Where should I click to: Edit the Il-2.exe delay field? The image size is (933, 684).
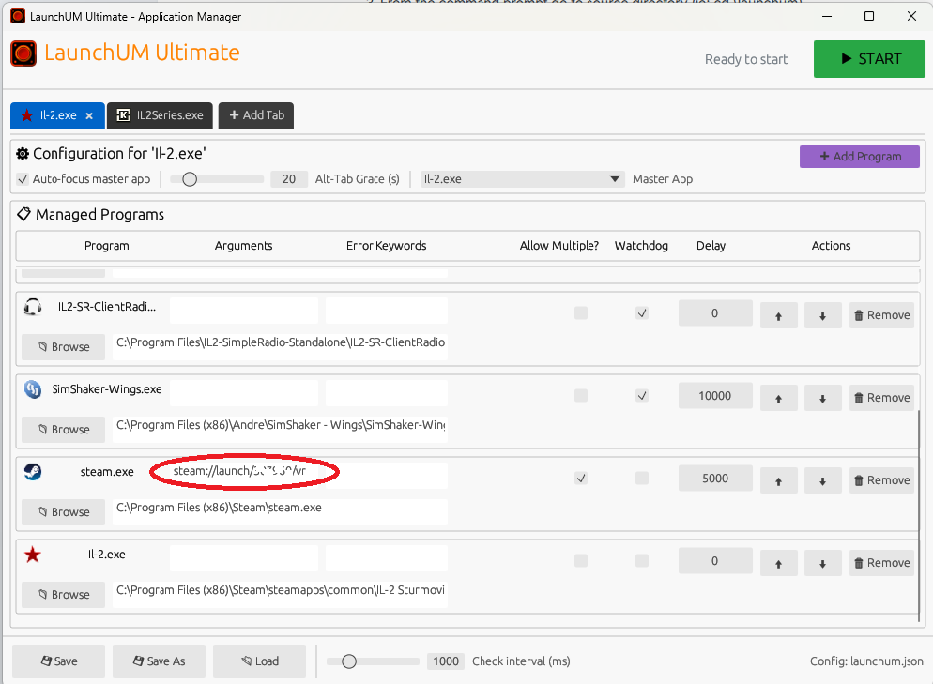tap(715, 561)
